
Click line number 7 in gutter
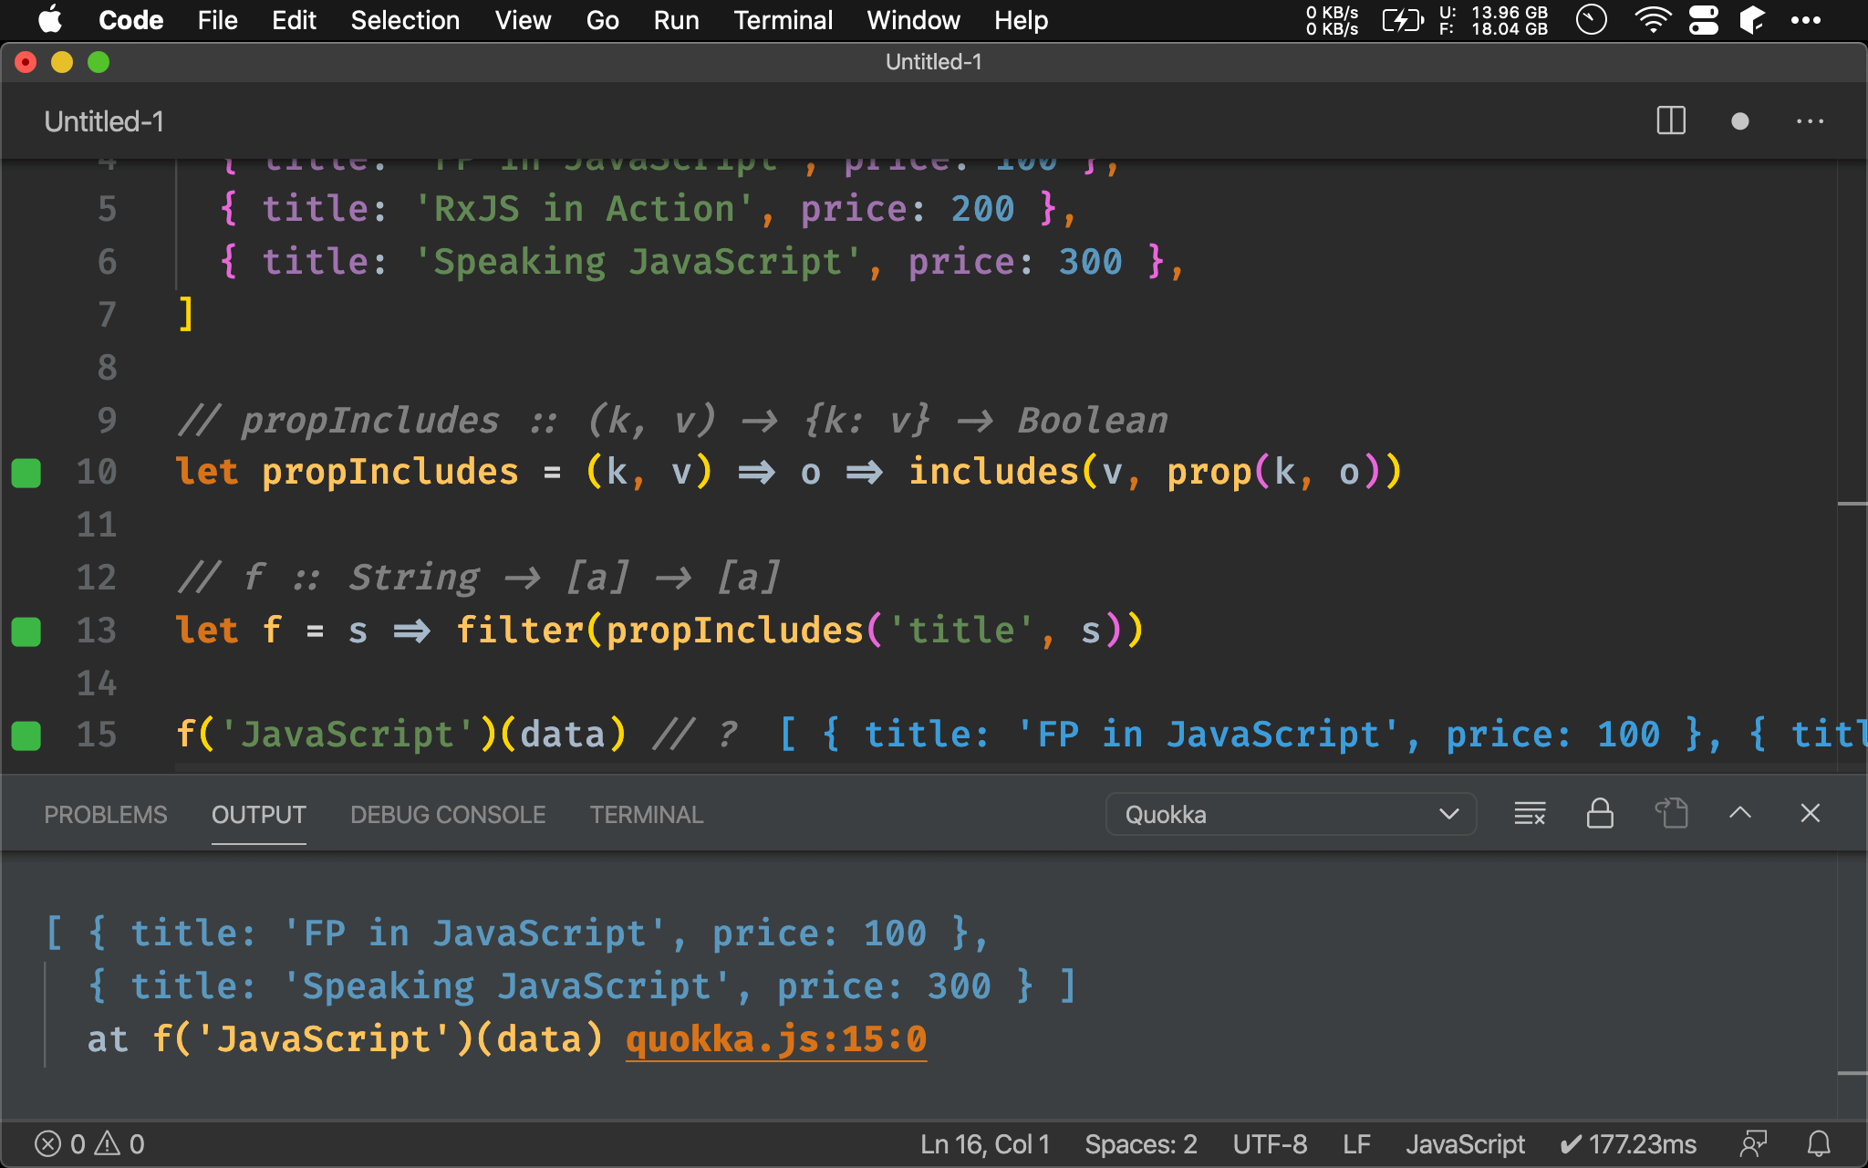pyautogui.click(x=108, y=315)
